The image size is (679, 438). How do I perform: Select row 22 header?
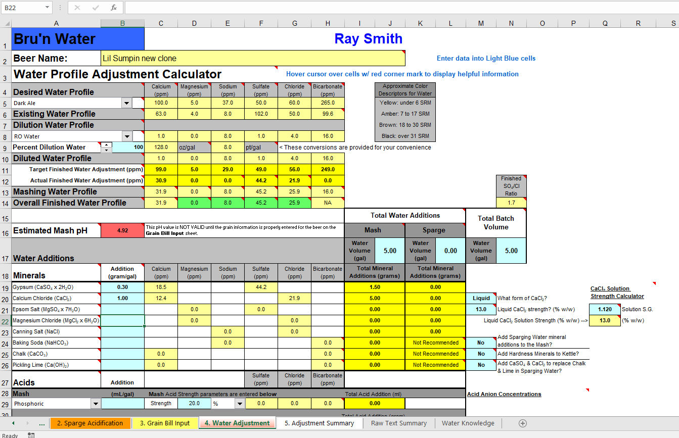tap(6, 320)
